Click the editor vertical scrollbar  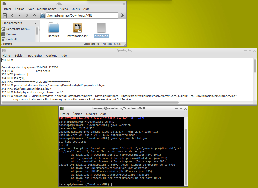[x=255, y=66]
